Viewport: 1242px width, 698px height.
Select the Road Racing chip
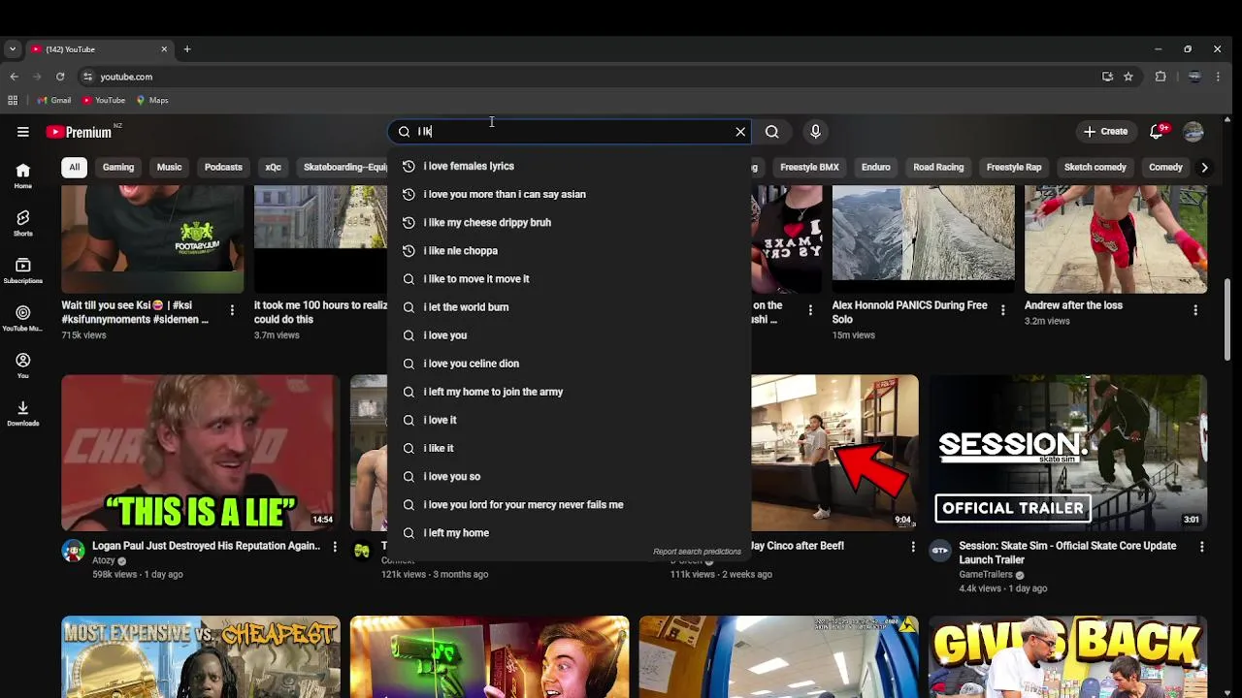pyautogui.click(x=938, y=167)
